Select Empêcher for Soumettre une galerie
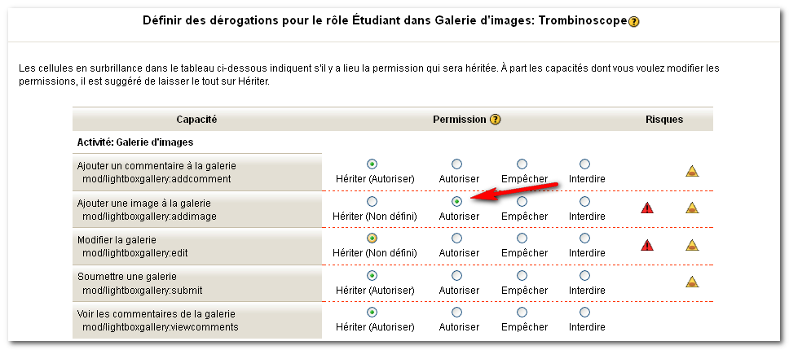This screenshot has width=789, height=350. (522, 275)
